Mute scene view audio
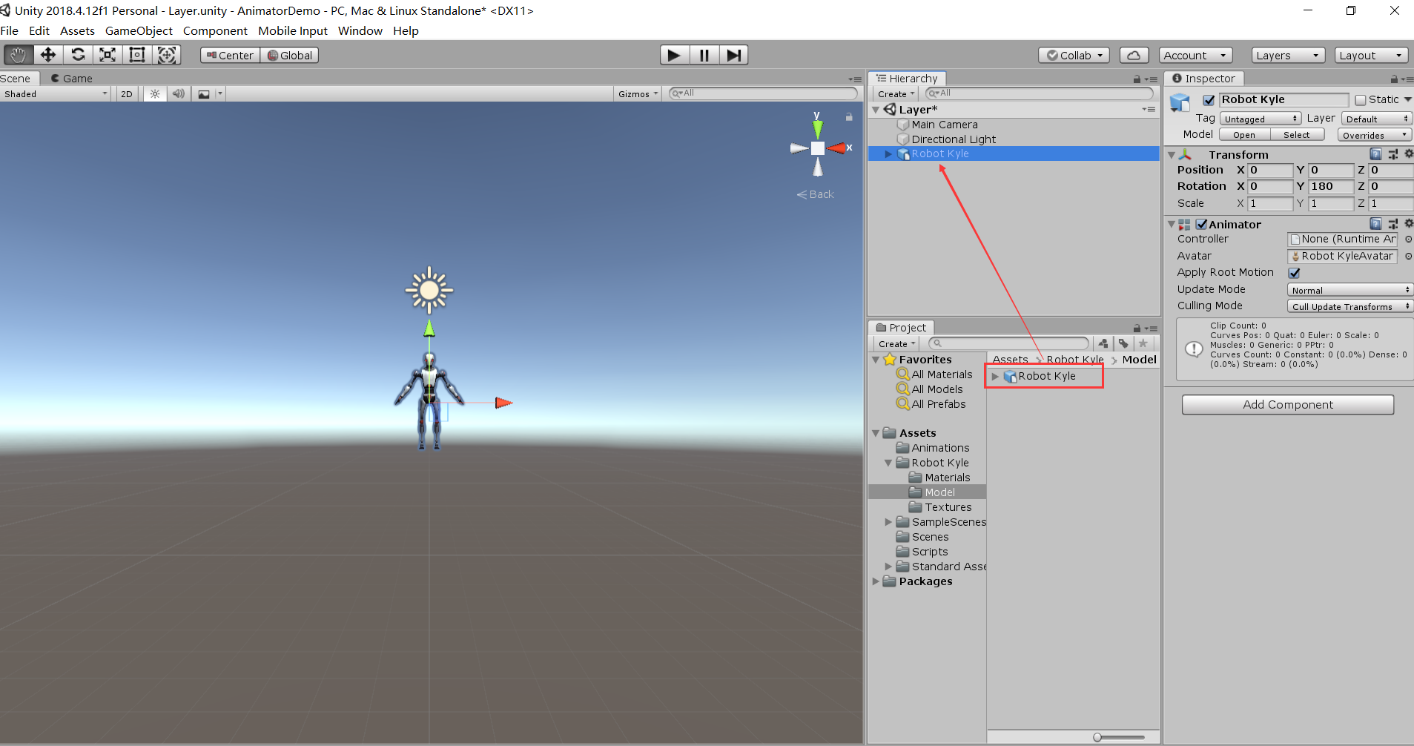Image resolution: width=1414 pixels, height=746 pixels. coord(178,93)
